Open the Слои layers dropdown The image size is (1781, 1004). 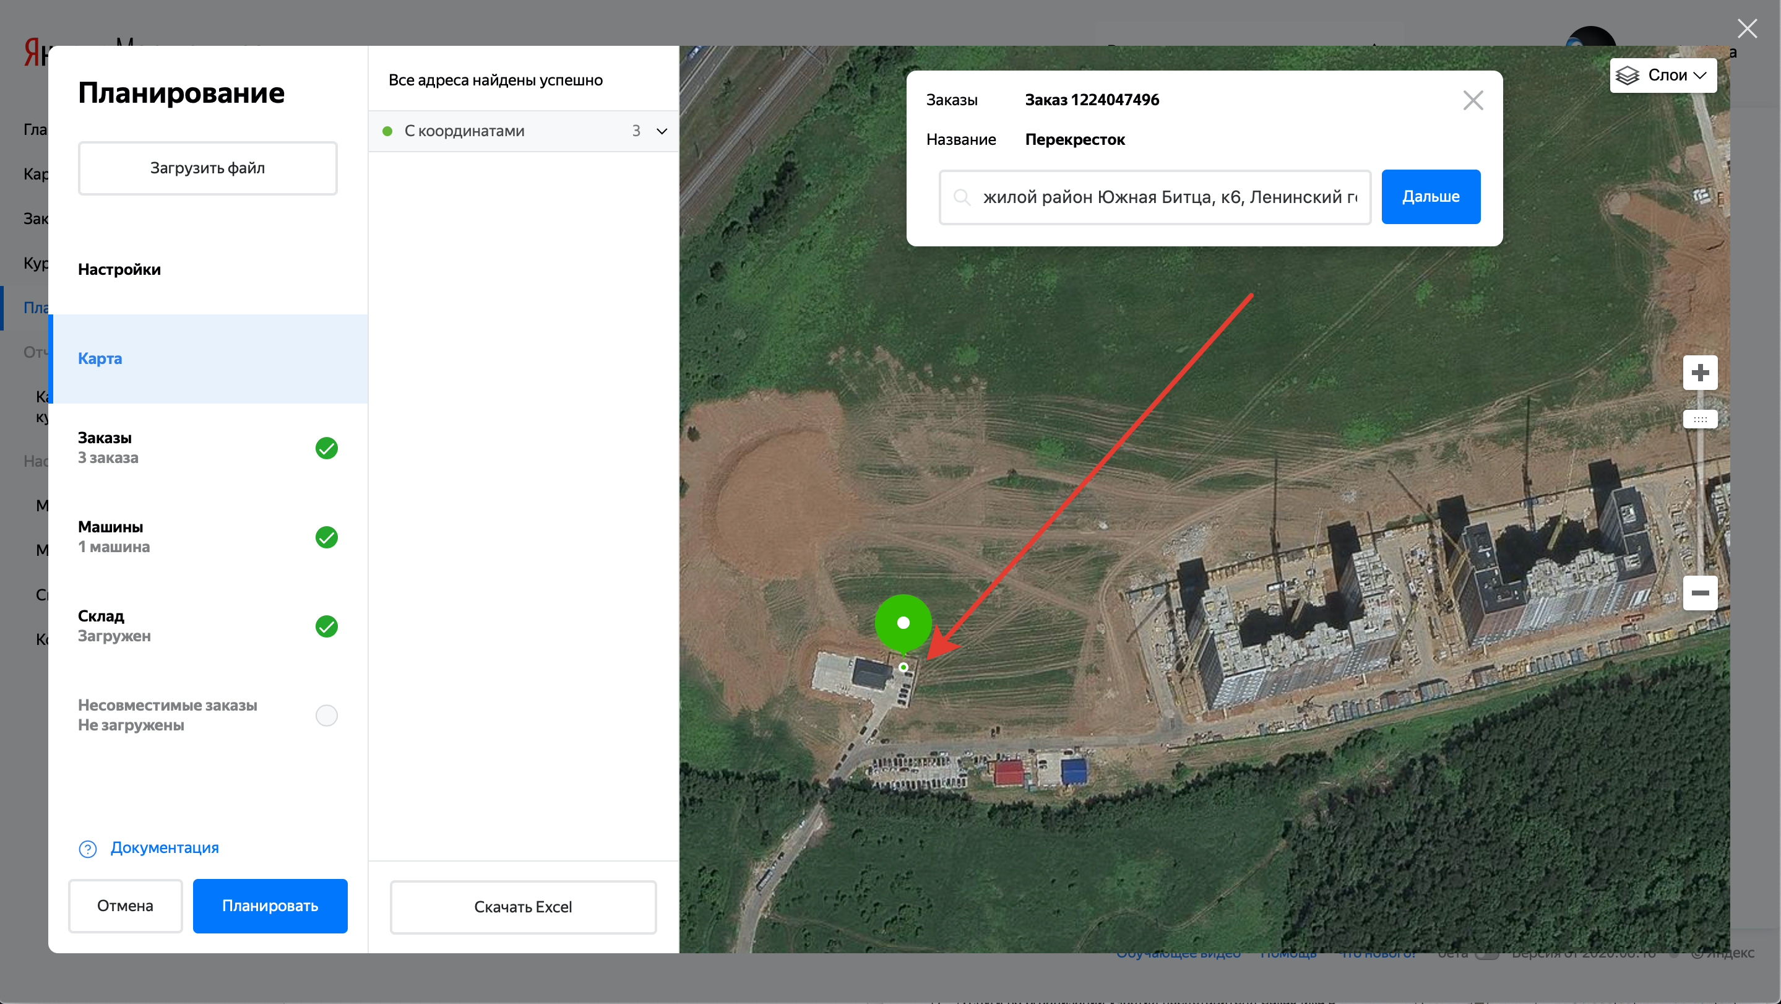tap(1676, 76)
